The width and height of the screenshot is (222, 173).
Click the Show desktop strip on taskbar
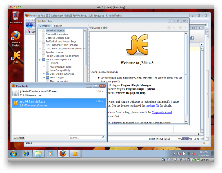pyautogui.click(x=212, y=153)
